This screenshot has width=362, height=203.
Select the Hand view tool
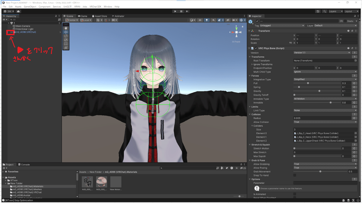66,28
